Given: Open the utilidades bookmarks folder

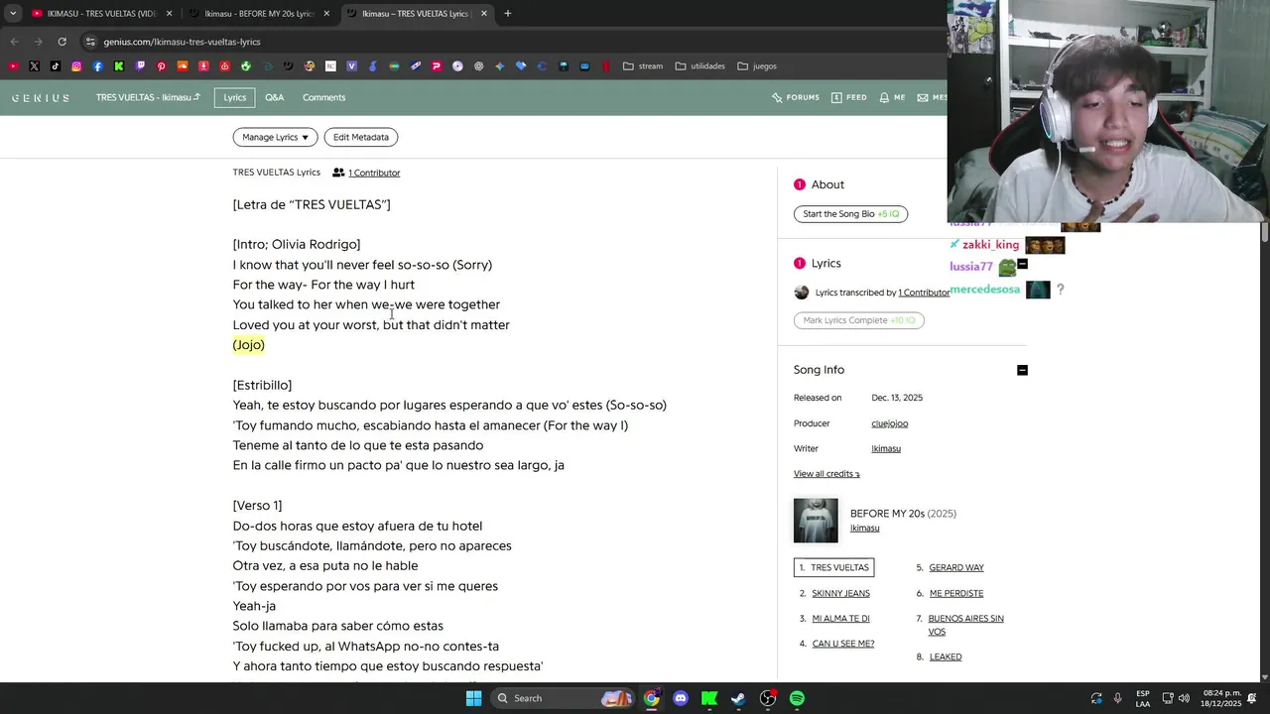Looking at the screenshot, I should tap(699, 66).
